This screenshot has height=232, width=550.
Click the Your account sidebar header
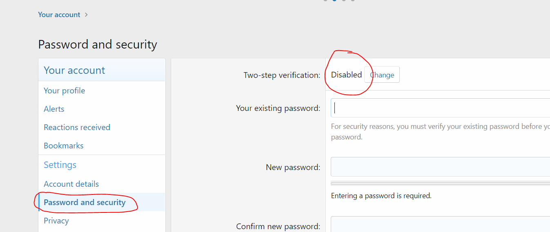pos(74,70)
